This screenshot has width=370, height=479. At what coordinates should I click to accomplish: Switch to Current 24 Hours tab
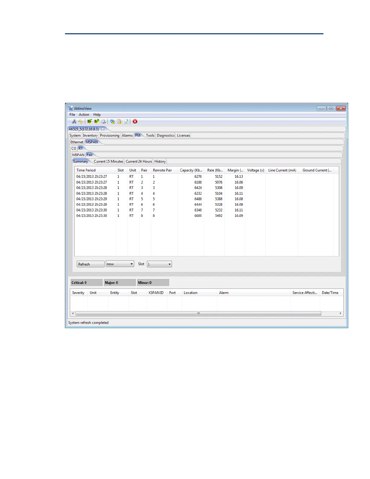(139, 161)
